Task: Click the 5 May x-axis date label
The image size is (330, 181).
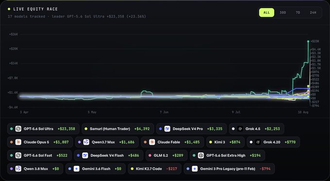Action: 92,112
